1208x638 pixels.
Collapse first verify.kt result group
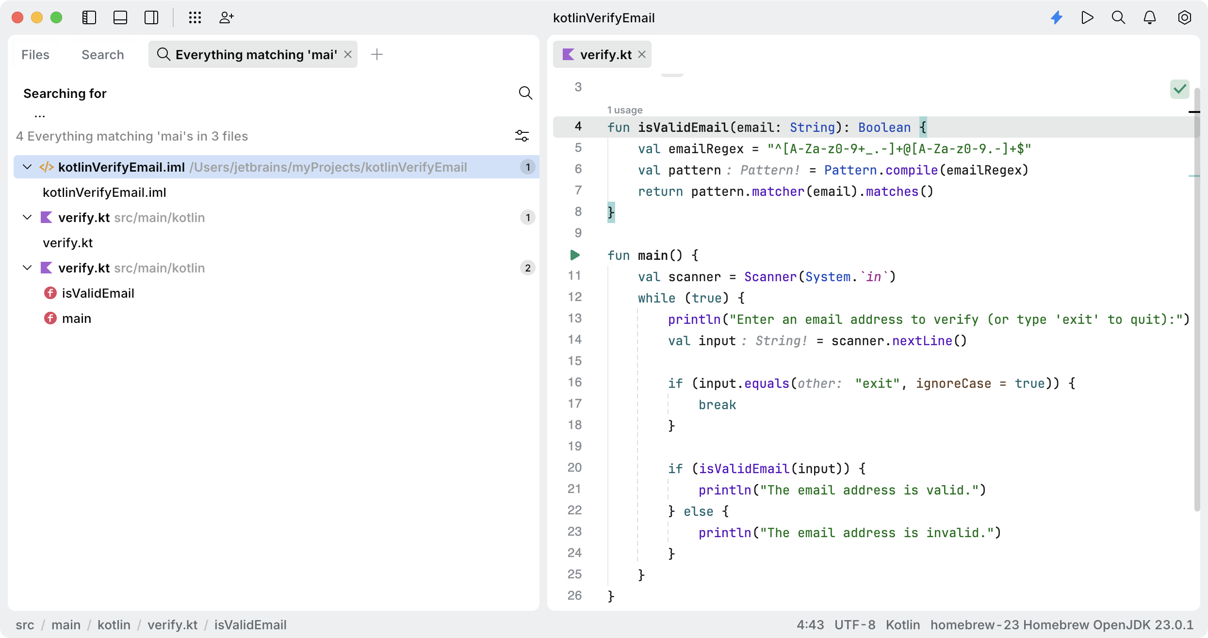tap(27, 218)
